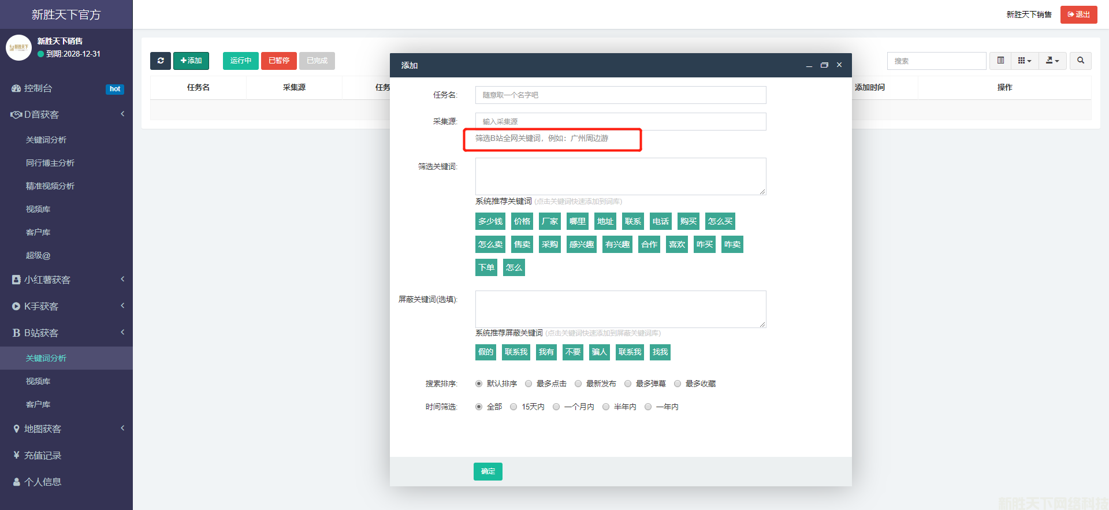The image size is (1109, 510).
Task: Filter by the 运行中 status button
Action: (x=240, y=61)
